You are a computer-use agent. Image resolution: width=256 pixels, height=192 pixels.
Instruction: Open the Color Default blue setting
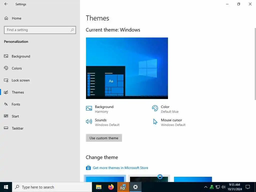click(165, 109)
